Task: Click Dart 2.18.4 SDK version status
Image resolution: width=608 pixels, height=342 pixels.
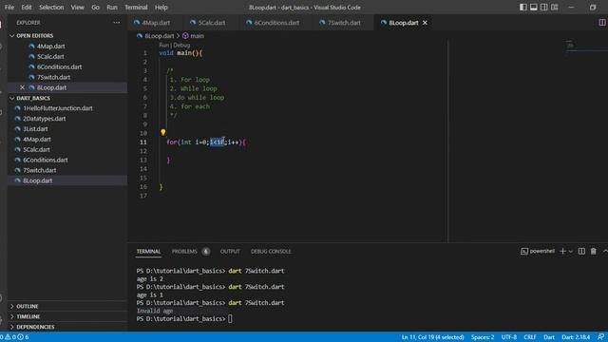Action: (576, 337)
